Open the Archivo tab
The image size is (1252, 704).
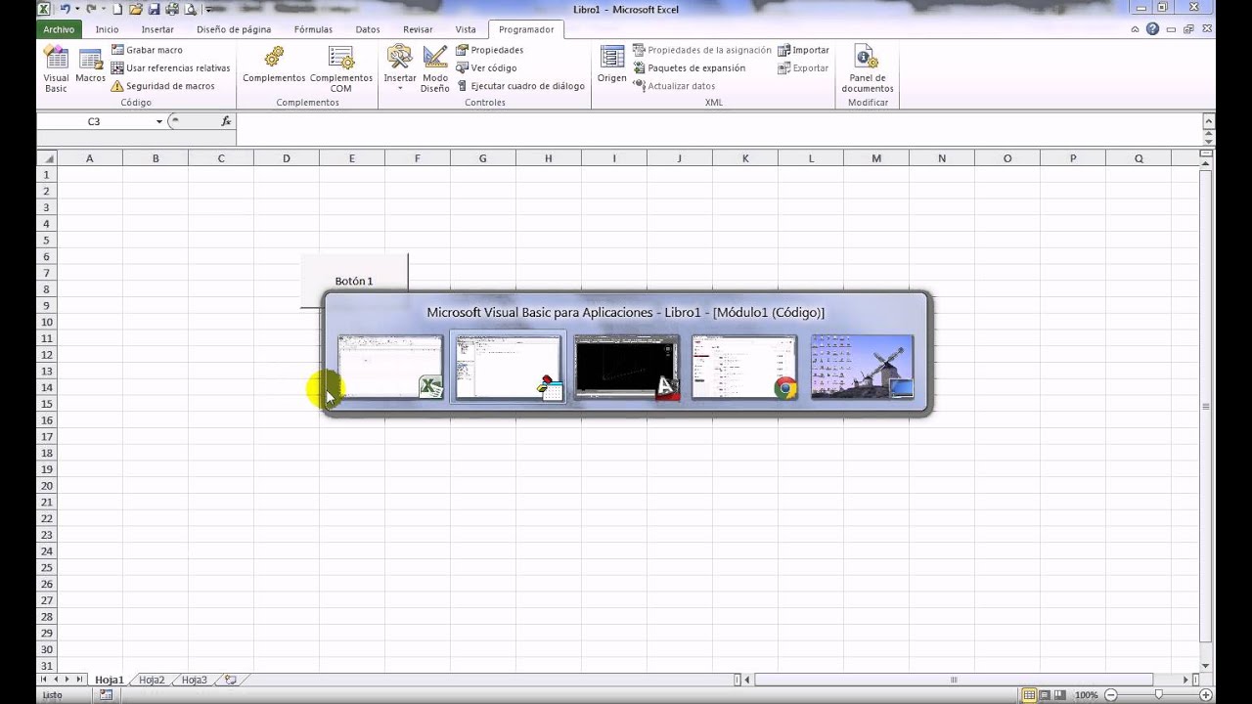59,29
